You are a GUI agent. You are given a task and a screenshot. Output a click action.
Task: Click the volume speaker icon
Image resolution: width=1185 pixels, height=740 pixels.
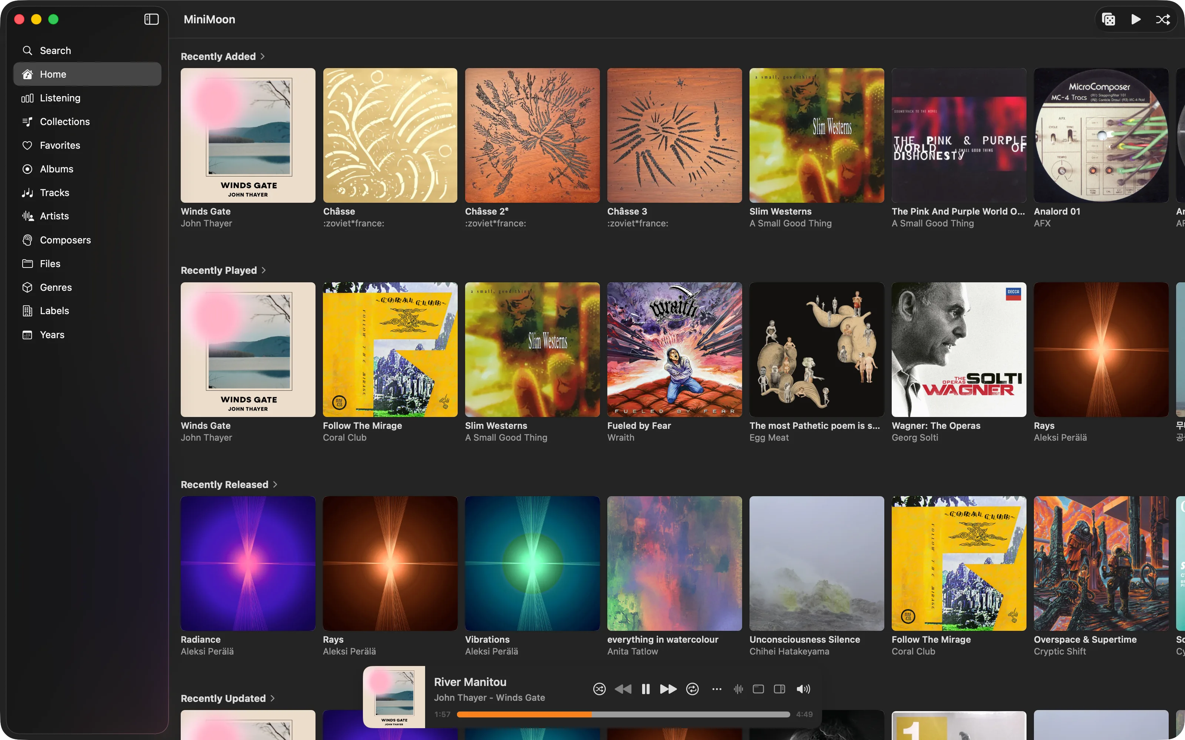[x=803, y=689]
